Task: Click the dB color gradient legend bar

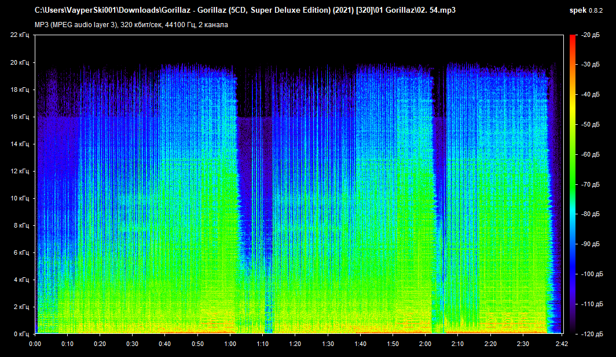Action: 573,185
